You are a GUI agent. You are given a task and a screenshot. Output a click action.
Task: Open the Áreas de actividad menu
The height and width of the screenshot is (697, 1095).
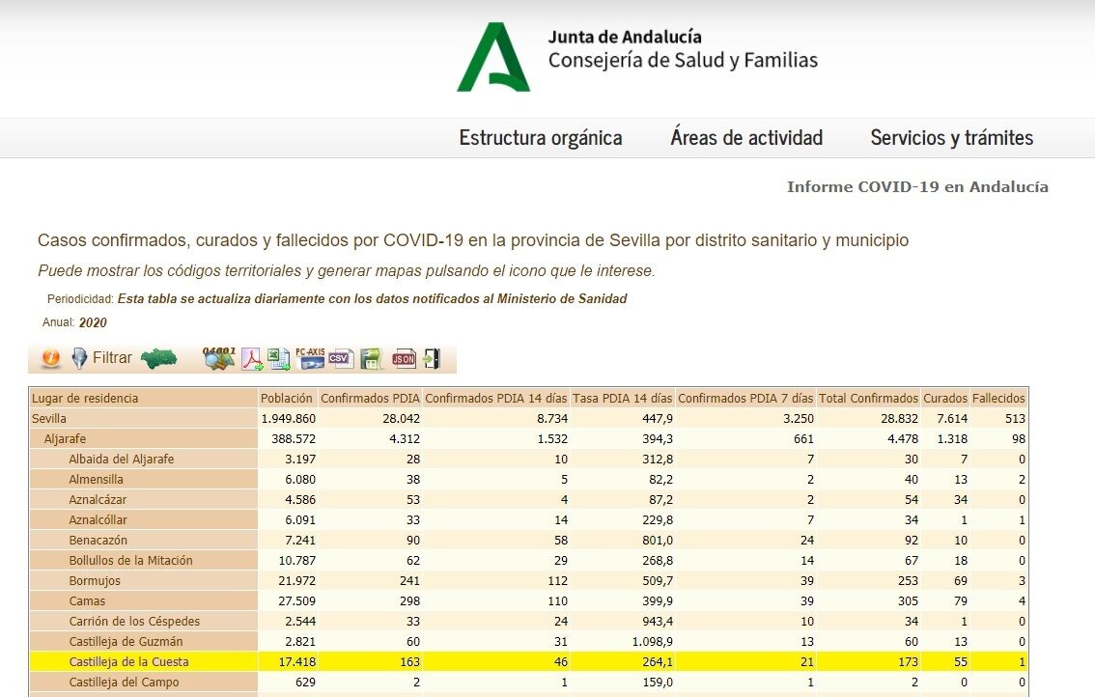pyautogui.click(x=746, y=138)
